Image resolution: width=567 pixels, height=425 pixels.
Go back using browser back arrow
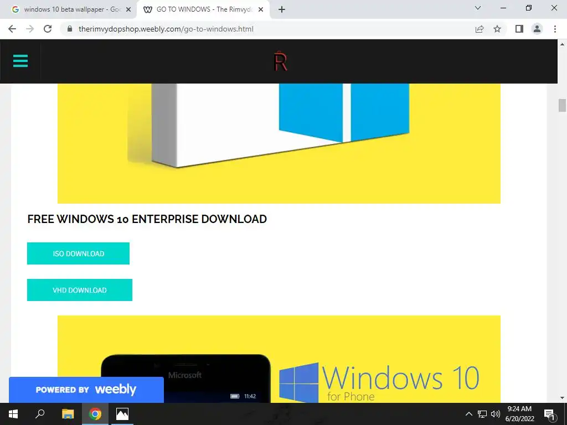pos(12,29)
